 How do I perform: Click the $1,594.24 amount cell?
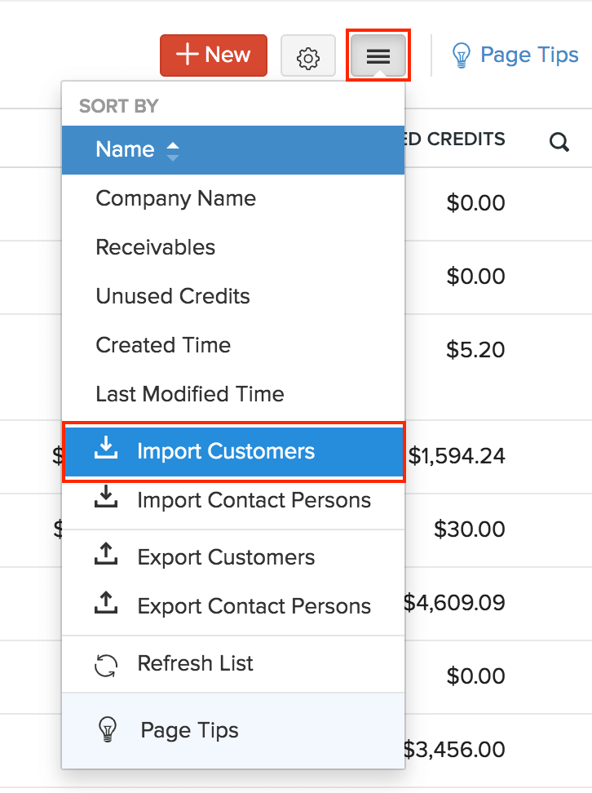point(457,455)
